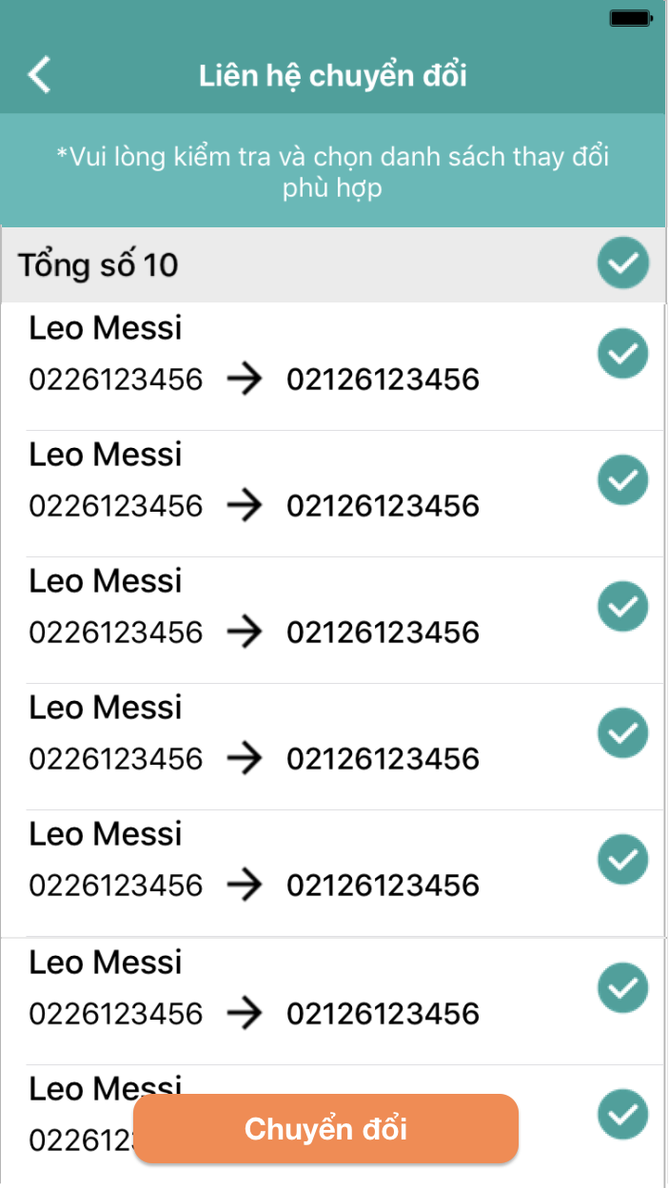Untick the fifth Leo Messi contact
This screenshot has height=1188, width=669.
point(623,859)
